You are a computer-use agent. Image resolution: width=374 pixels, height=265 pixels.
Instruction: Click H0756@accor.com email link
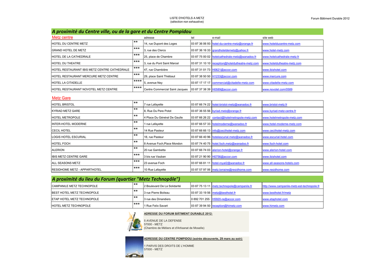225,156
